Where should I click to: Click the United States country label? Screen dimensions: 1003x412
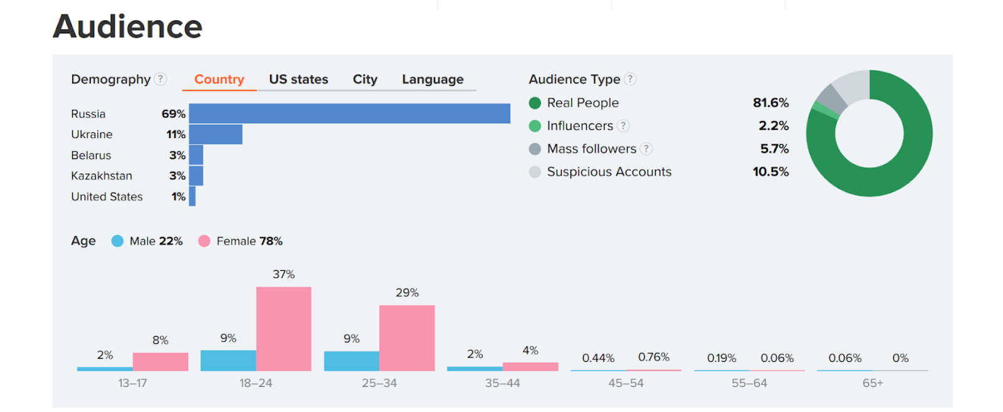(107, 196)
